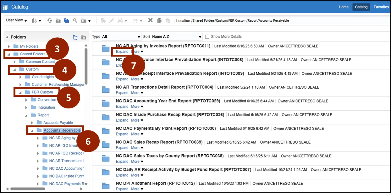Image resolution: width=391 pixels, height=193 pixels.
Task: Click the Copy icon in the toolbar
Action: (159, 20)
